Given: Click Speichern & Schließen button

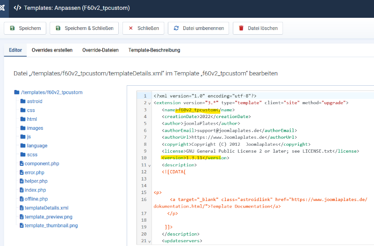Looking at the screenshot, I should [84, 28].
